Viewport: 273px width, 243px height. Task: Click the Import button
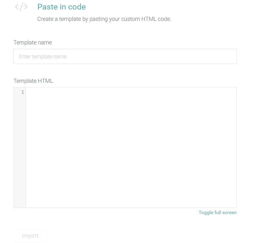(x=30, y=236)
